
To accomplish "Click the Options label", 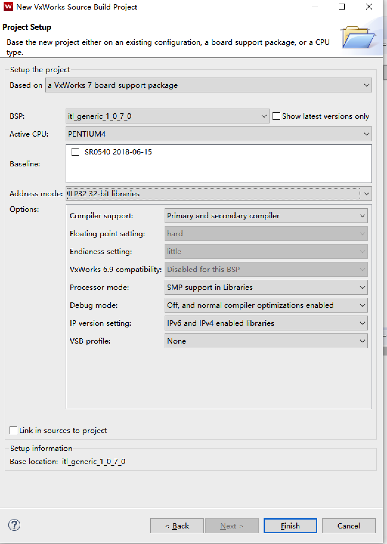I will [24, 209].
